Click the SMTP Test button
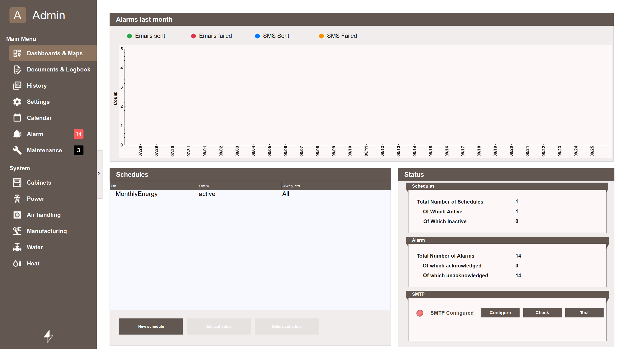The height and width of the screenshot is (349, 620). point(584,313)
